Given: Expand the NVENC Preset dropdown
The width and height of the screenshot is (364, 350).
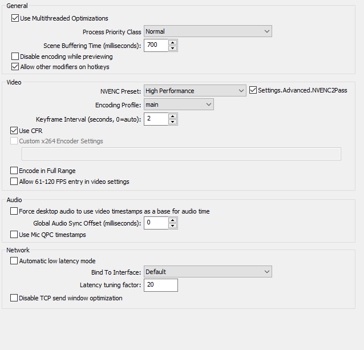Looking at the screenshot, I should (x=195, y=91).
